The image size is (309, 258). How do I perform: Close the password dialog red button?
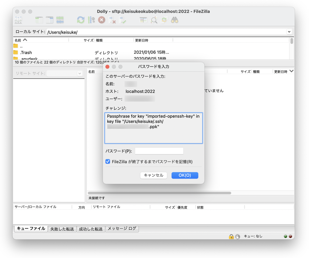click(108, 67)
